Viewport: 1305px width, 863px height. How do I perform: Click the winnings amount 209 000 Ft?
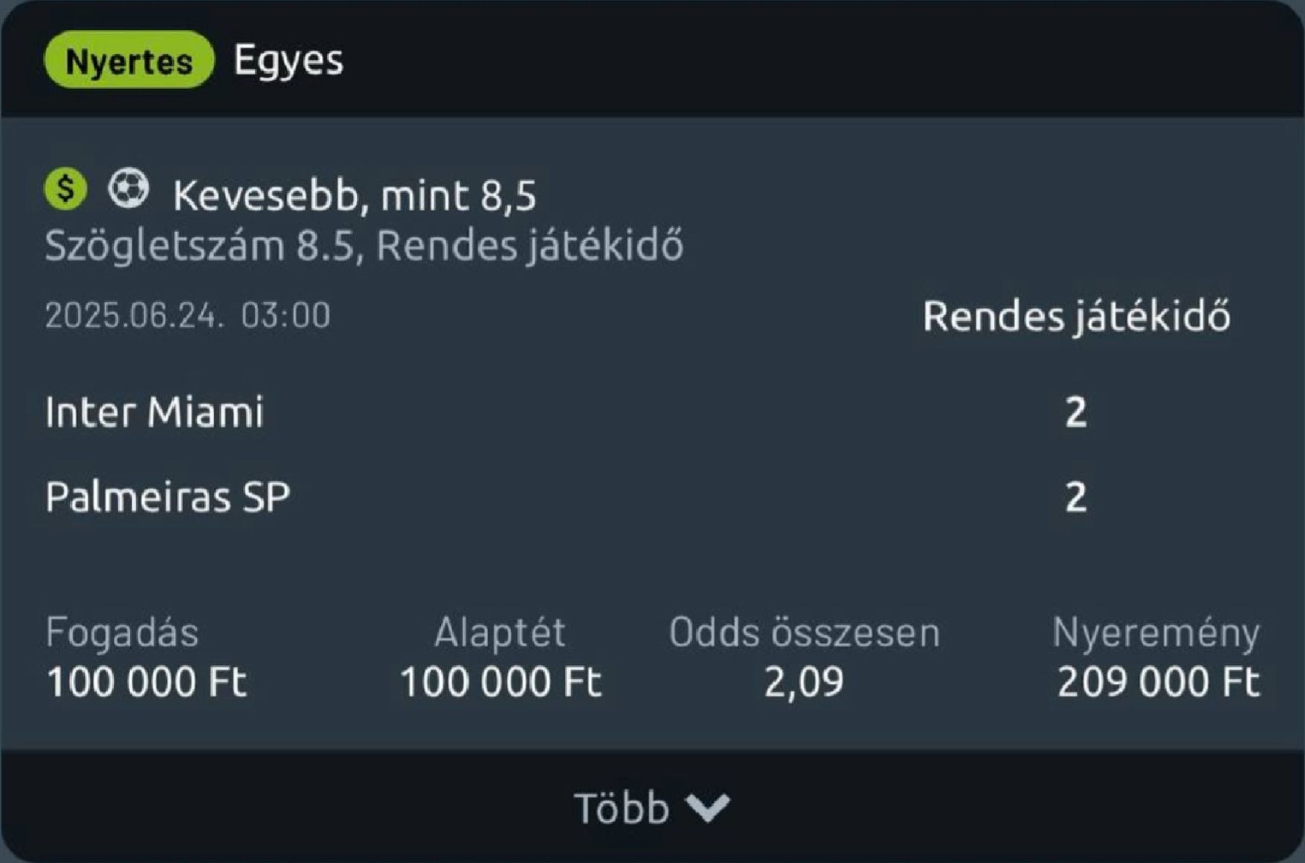(1158, 682)
